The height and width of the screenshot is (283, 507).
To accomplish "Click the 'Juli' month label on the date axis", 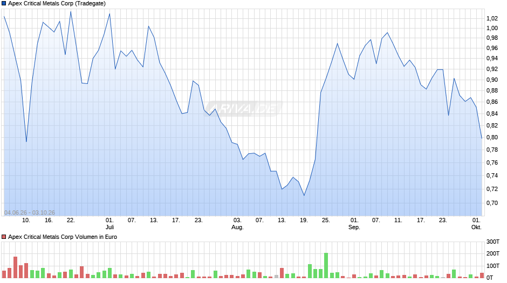I will 109,227.
